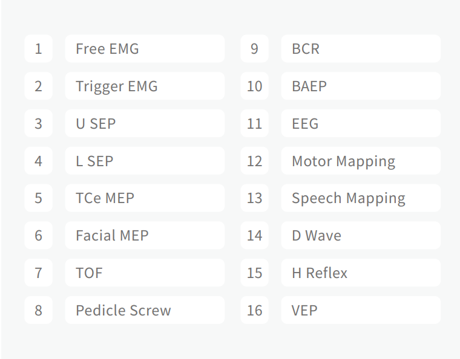Select Motor Mapping from the list

pos(360,161)
